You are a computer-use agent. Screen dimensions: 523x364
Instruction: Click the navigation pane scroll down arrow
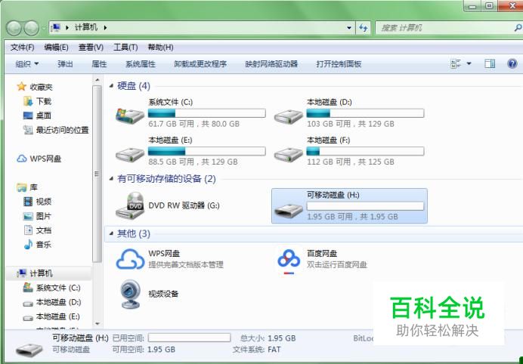97,323
